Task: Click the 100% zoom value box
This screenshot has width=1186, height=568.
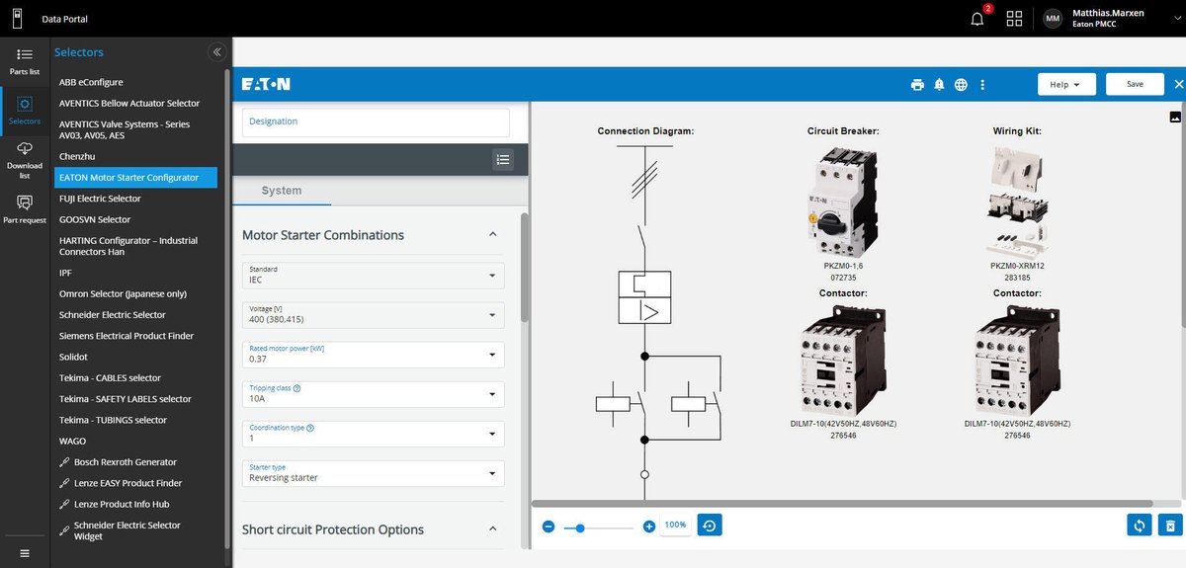Action: (676, 526)
